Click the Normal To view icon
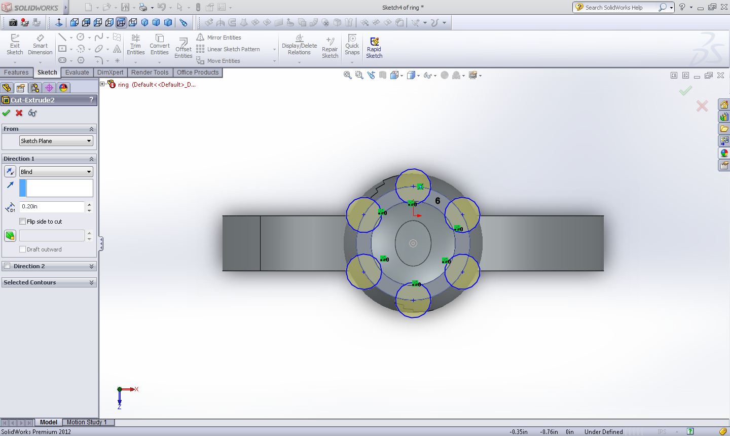The width and height of the screenshot is (730, 436). 59,22
